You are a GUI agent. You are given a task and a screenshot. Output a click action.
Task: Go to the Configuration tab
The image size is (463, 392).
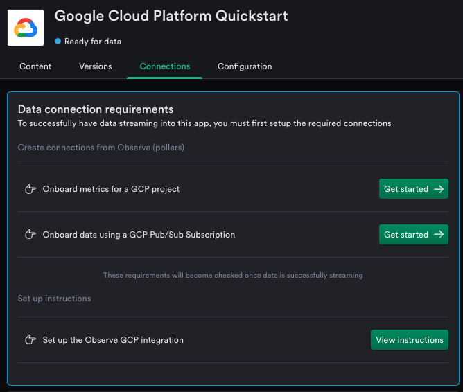coord(245,66)
